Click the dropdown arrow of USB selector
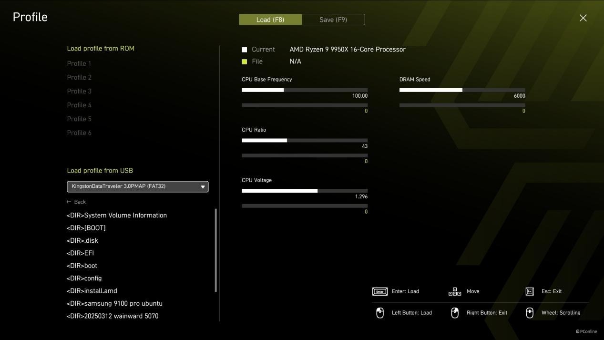Viewport: 604px width, 340px height. (x=203, y=187)
